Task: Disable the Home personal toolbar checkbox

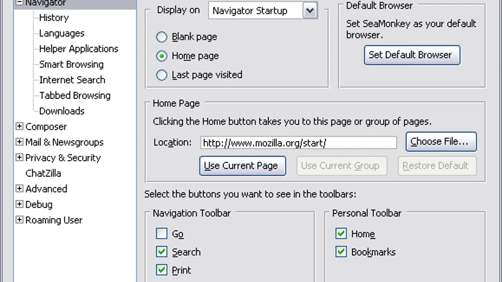Action: [341, 234]
